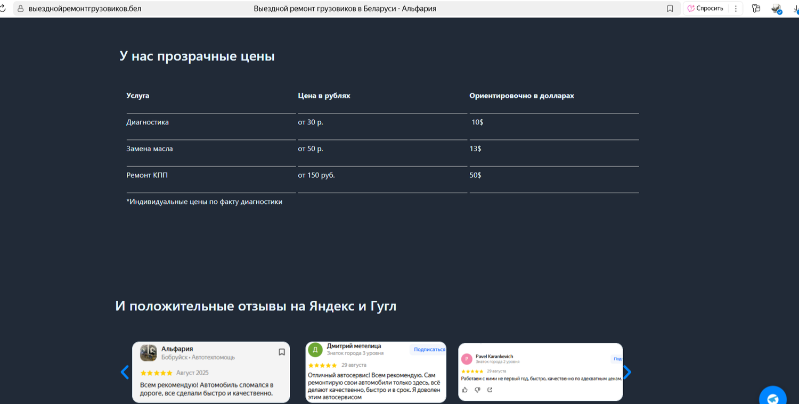Screen dimensions: 799x404
Task: Click Подписаться on Дмитрий метелица review
Action: click(429, 350)
